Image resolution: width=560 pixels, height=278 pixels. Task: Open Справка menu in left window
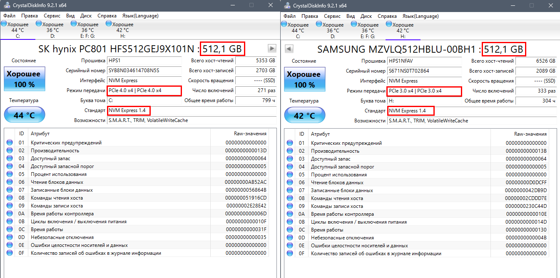(x=107, y=16)
